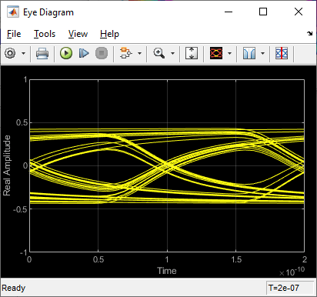Start simulation with the green Run button
The width and height of the screenshot is (317, 297).
(x=66, y=53)
